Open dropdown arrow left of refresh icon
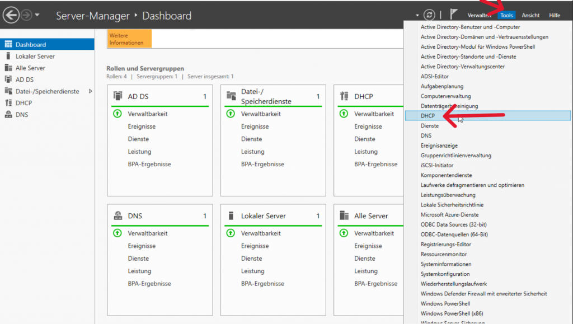This screenshot has height=324, width=573. 417,16
